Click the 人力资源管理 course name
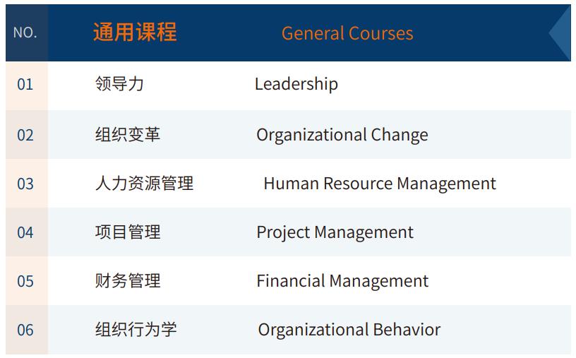 click(144, 183)
